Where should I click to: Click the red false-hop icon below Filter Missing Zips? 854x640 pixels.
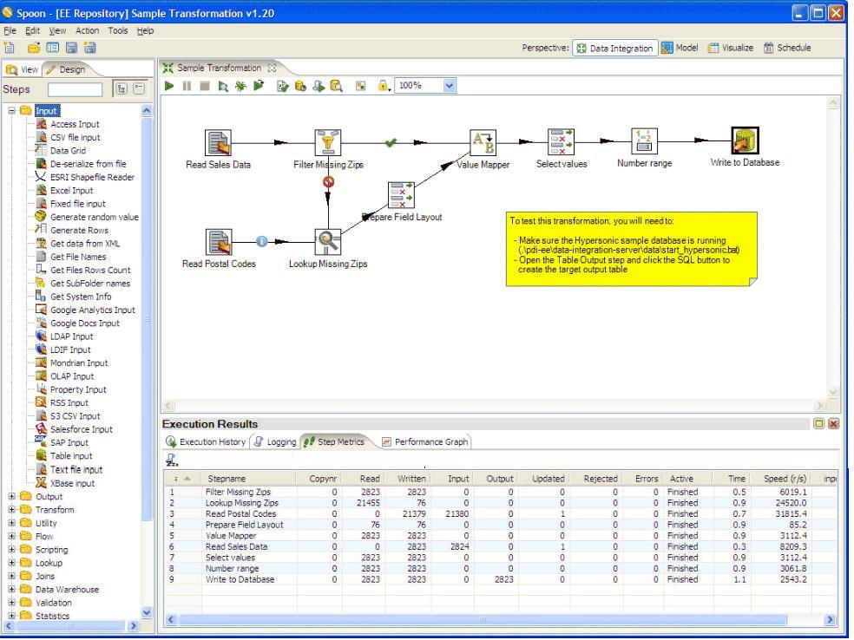tap(328, 182)
